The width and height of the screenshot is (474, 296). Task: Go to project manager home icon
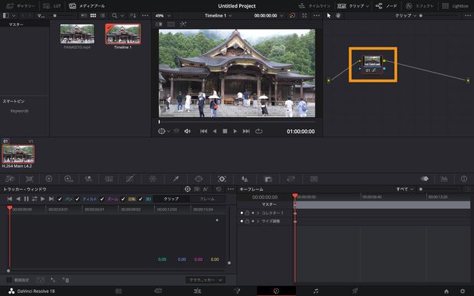pyautogui.click(x=446, y=291)
